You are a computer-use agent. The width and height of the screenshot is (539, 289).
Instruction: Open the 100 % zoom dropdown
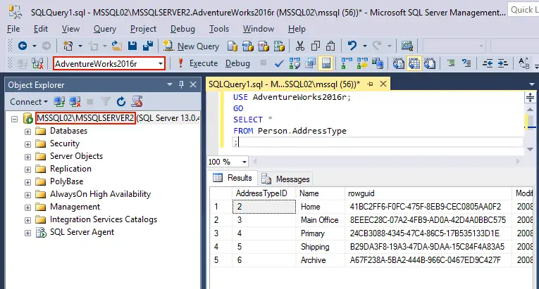[x=244, y=162]
